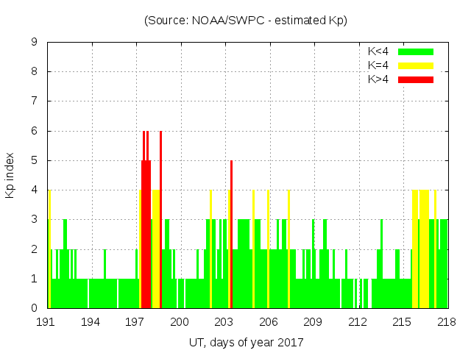Select the chart title mentioning NOAA/SWPC
This screenshot has width=471, height=353.
point(246,21)
